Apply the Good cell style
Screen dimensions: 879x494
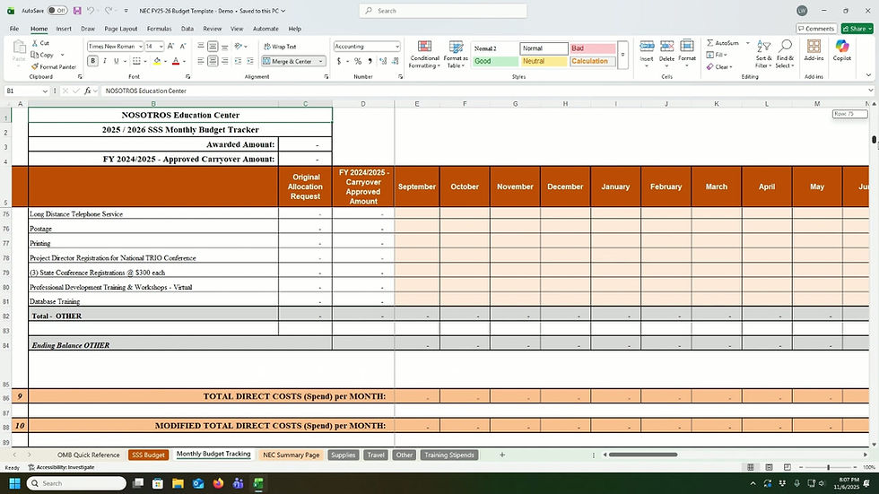coord(495,61)
